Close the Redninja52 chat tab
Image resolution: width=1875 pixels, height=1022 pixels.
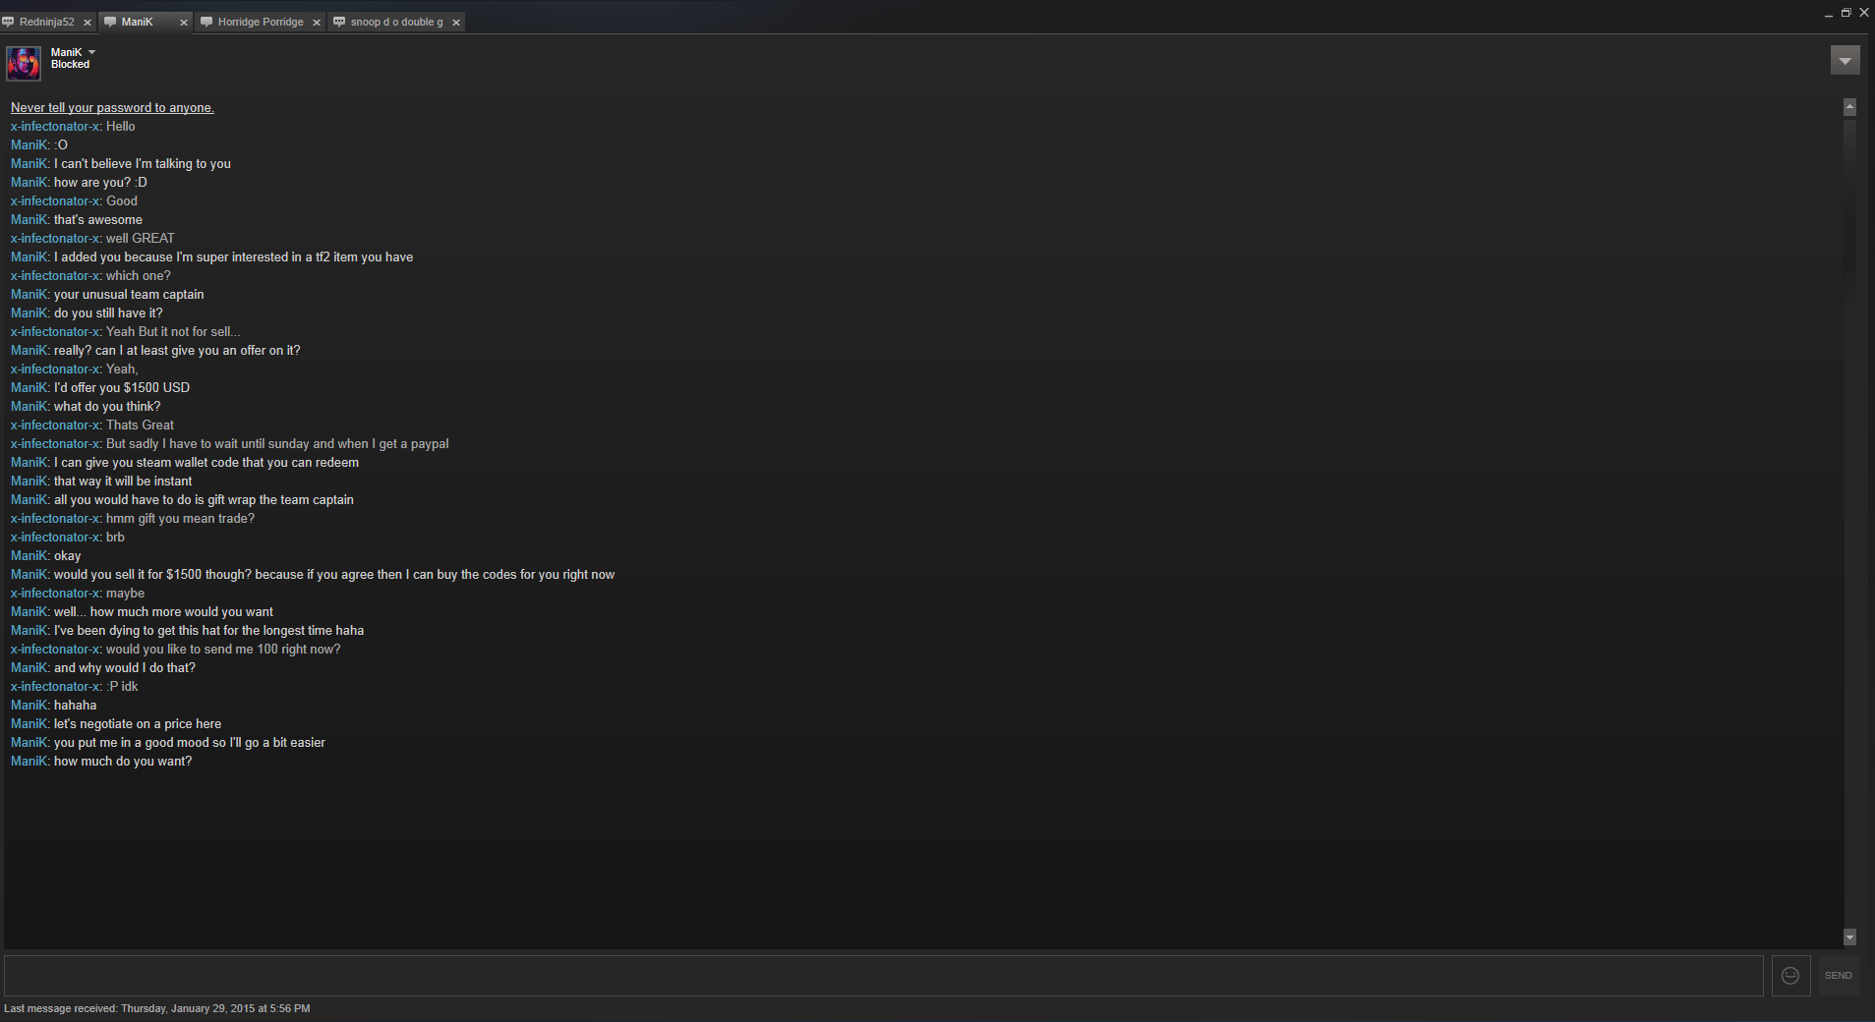(x=88, y=23)
